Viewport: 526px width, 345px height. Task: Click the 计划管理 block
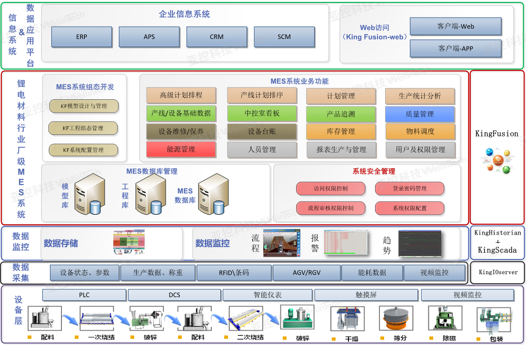point(341,96)
